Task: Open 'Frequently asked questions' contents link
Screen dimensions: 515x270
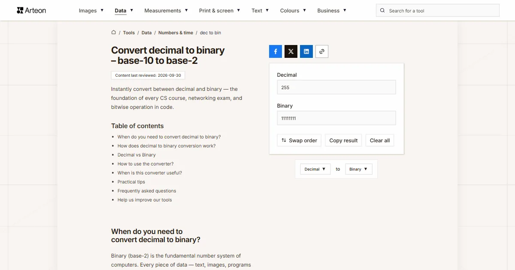Action: (x=147, y=191)
